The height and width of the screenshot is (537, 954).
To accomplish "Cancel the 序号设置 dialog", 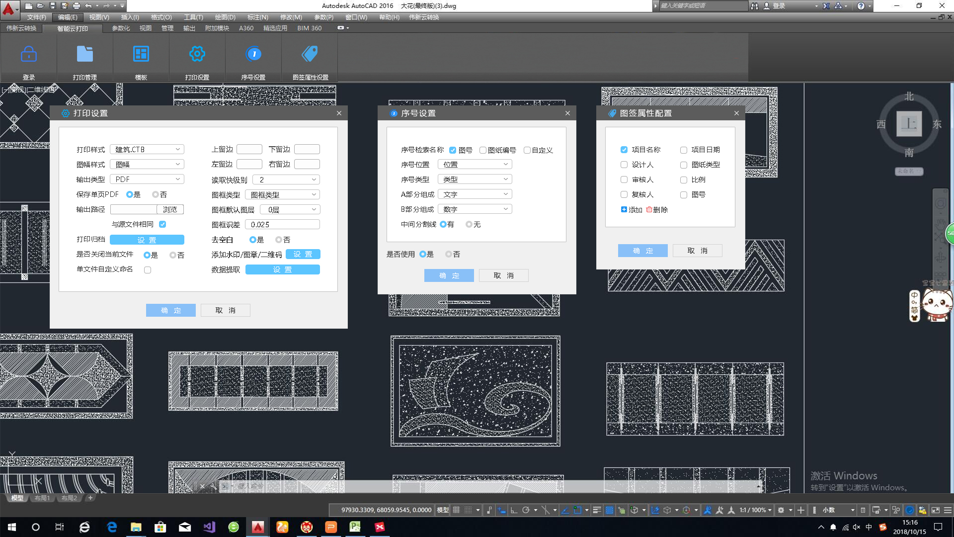I will (504, 275).
